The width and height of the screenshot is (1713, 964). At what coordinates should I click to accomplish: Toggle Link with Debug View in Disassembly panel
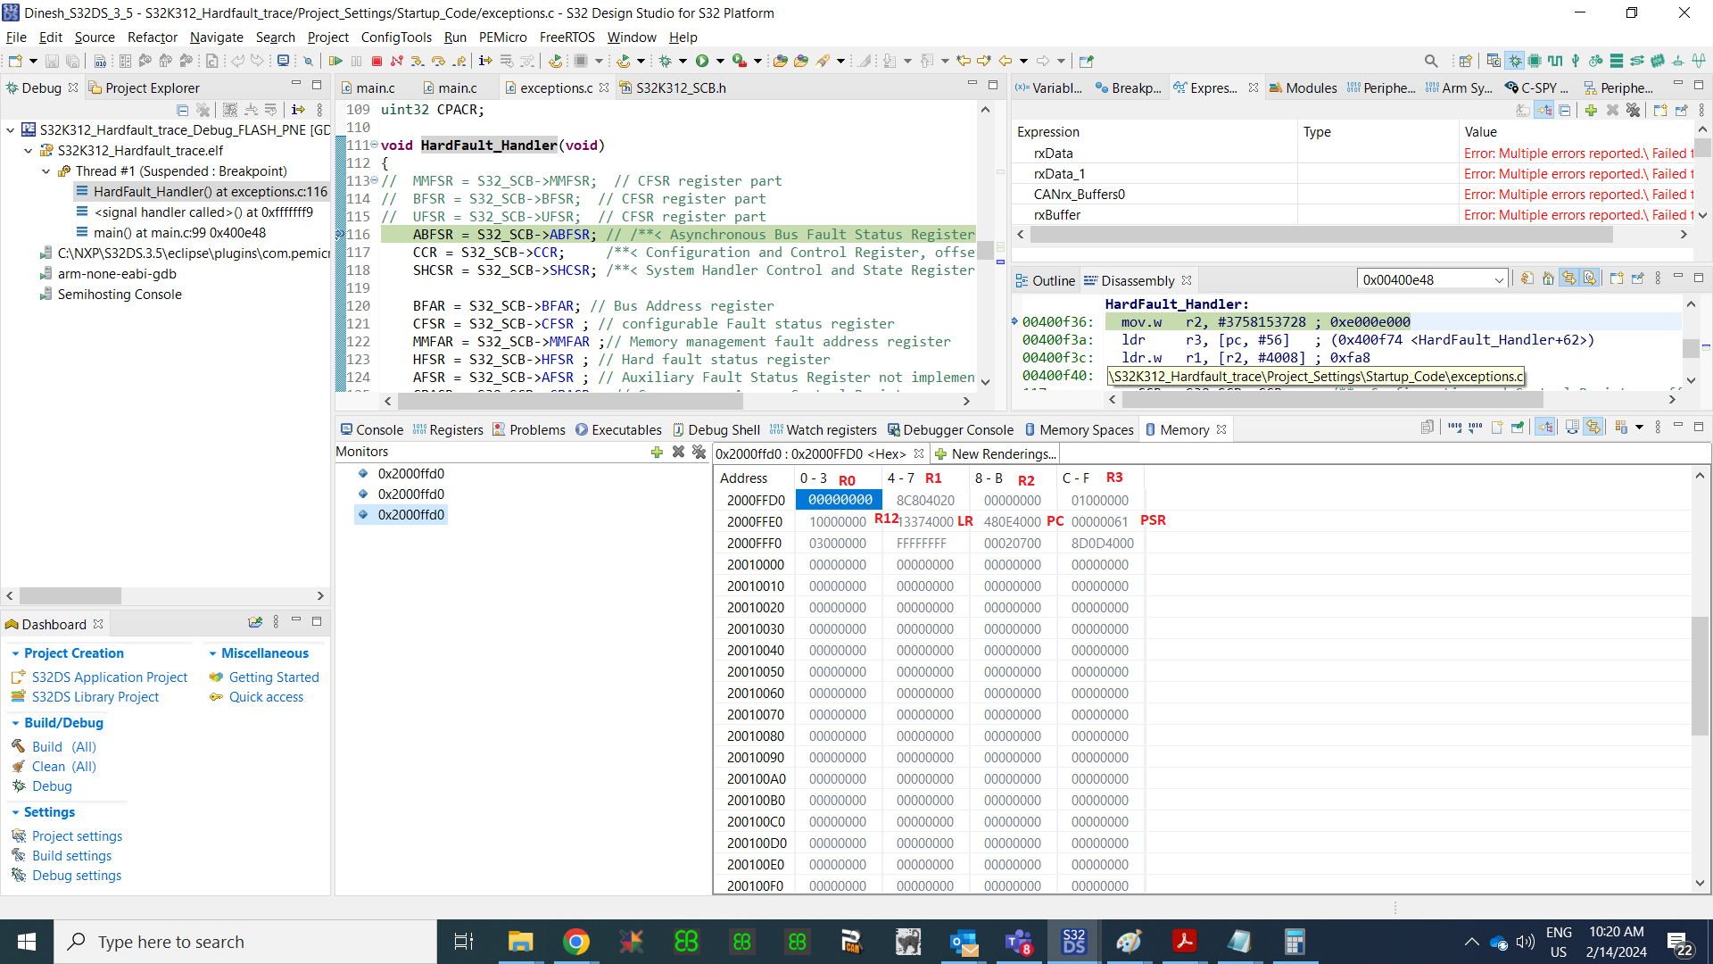click(x=1568, y=278)
